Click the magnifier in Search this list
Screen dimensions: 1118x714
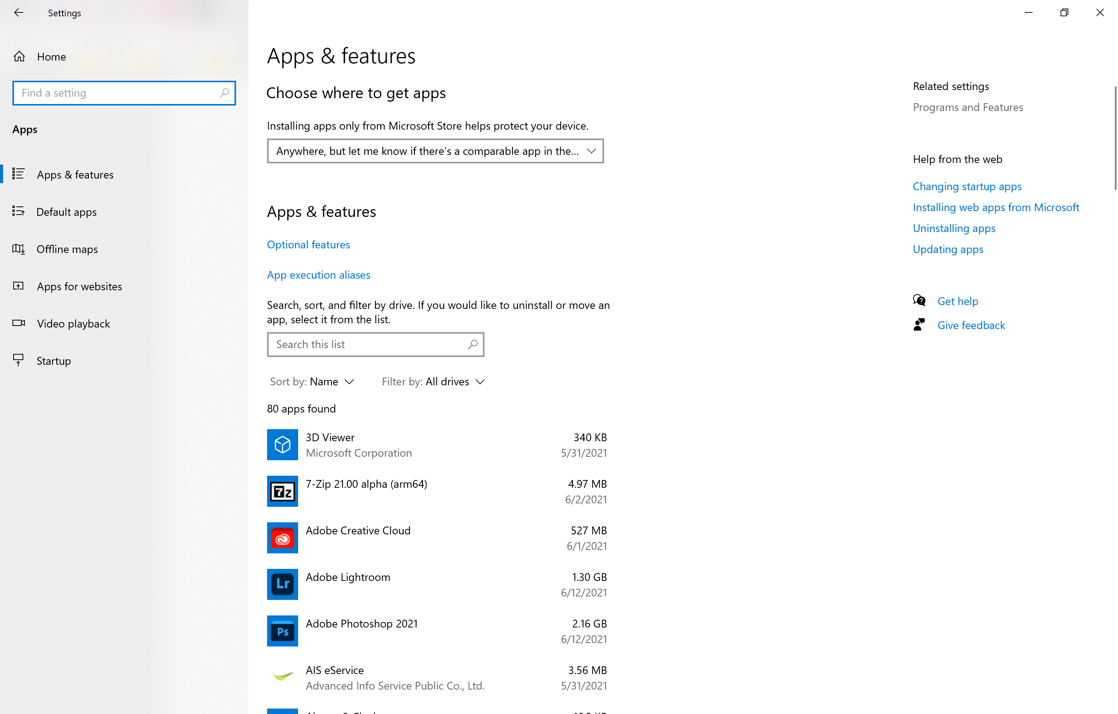(x=473, y=345)
